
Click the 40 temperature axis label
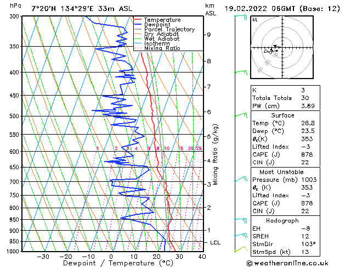click(202, 257)
